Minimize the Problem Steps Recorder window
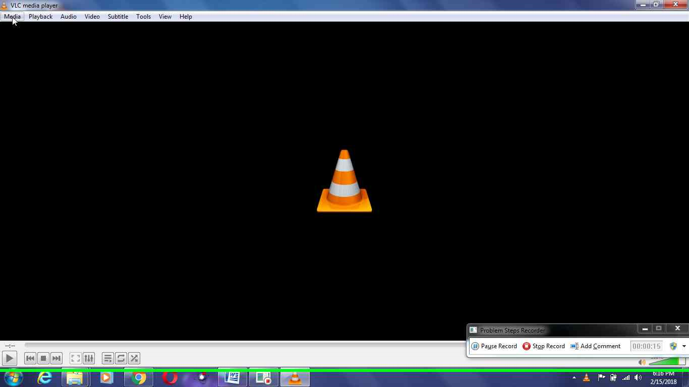Image resolution: width=689 pixels, height=387 pixels. (x=645, y=329)
